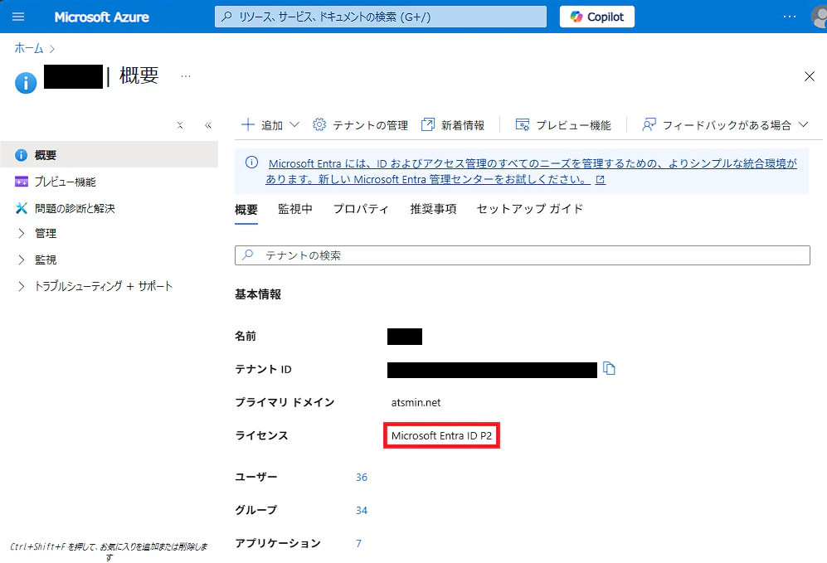The width and height of the screenshot is (827, 563).
Task: Click the テナント ID label
Action: pos(263,369)
